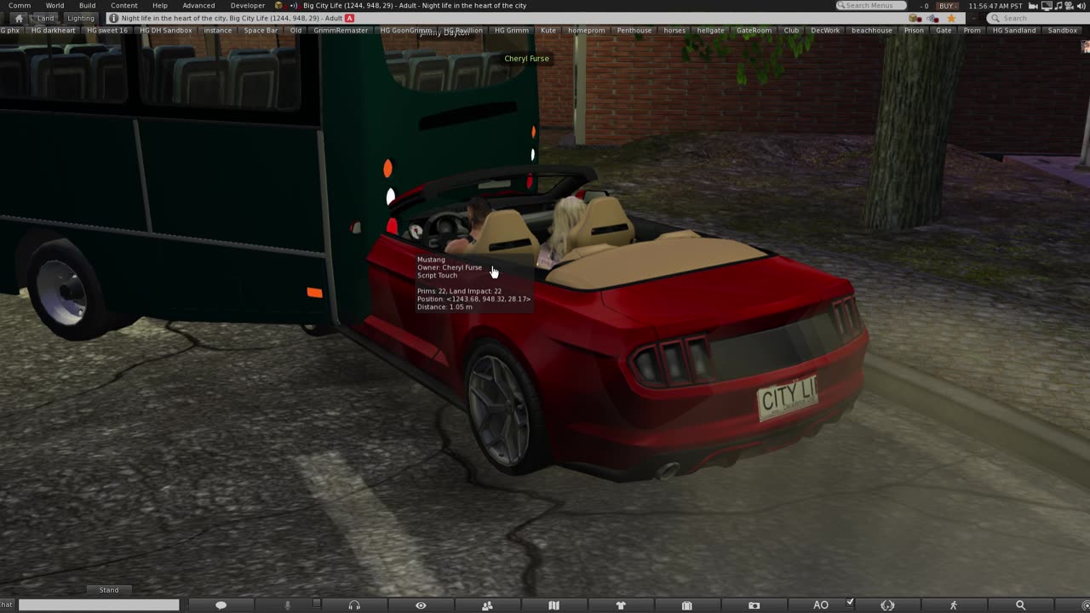This screenshot has height=613, width=1090.
Task: Open the HG Sandland favorite landmark
Action: 1014,31
